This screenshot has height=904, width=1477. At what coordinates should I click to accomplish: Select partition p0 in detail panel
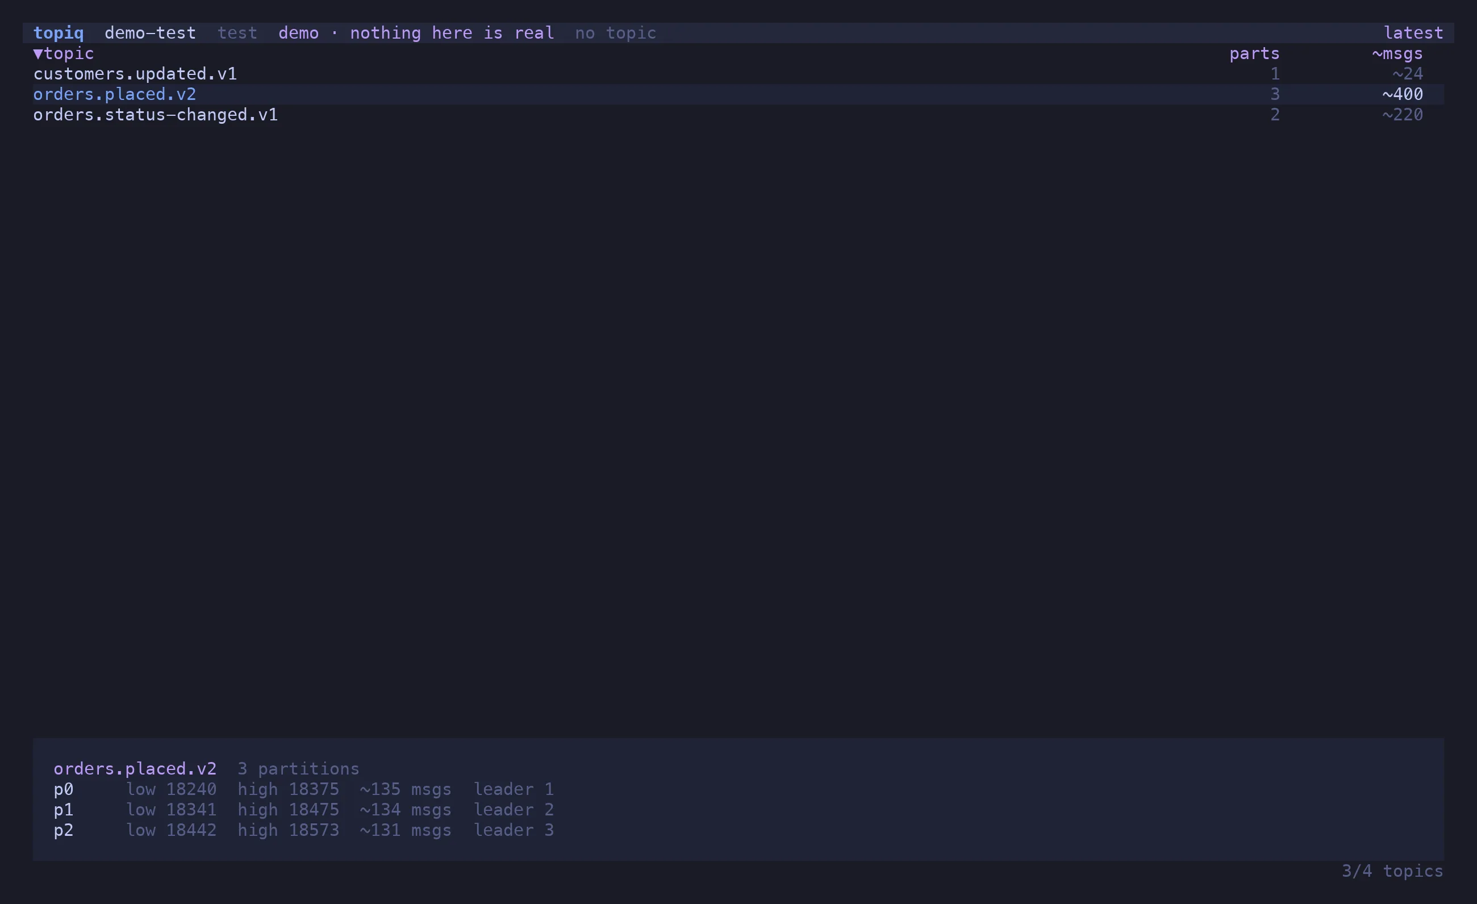(64, 789)
